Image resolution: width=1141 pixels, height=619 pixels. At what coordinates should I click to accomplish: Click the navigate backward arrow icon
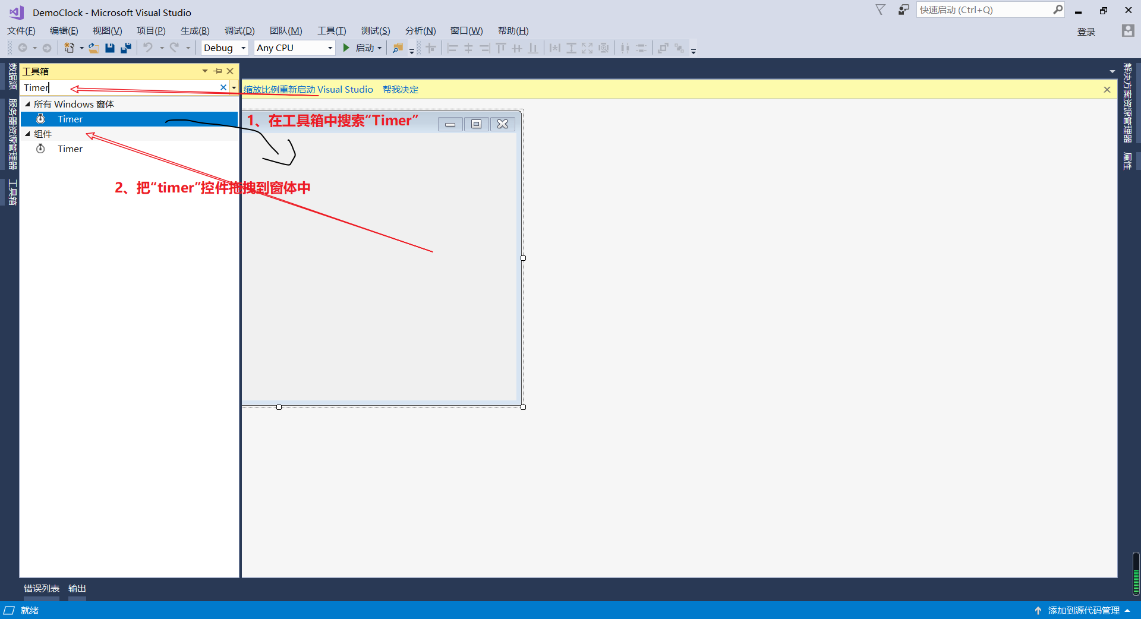(x=23, y=48)
